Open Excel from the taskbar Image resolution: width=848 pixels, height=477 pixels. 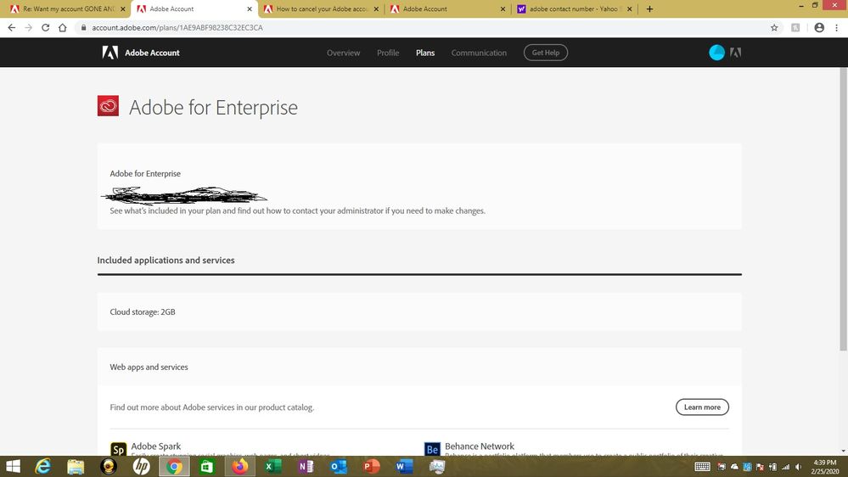(272, 466)
